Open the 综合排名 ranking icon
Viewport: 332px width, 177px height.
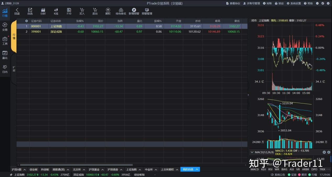click(x=121, y=11)
